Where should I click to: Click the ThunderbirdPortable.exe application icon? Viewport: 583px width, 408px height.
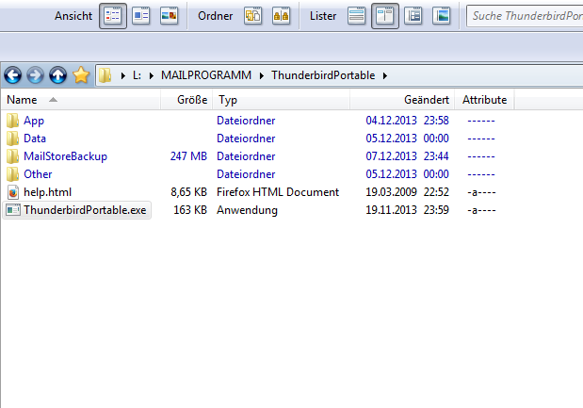13,210
